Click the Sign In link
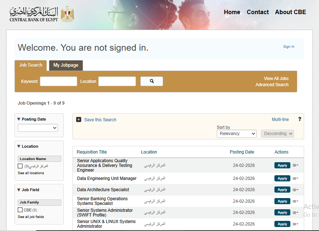 pos(289,47)
